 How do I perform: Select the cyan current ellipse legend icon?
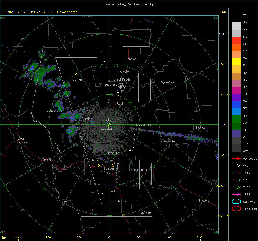(236, 201)
